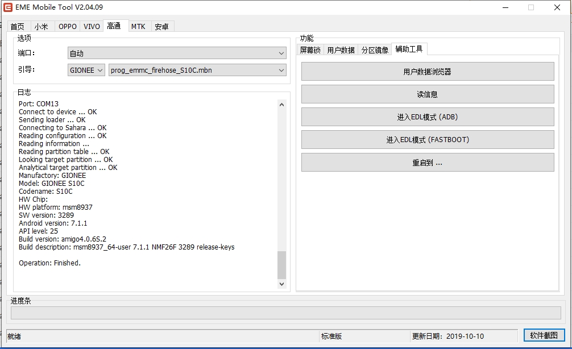Click 进入EDL模式 (FASTBOOT) button
Screen dimensions: 572x349
428,139
